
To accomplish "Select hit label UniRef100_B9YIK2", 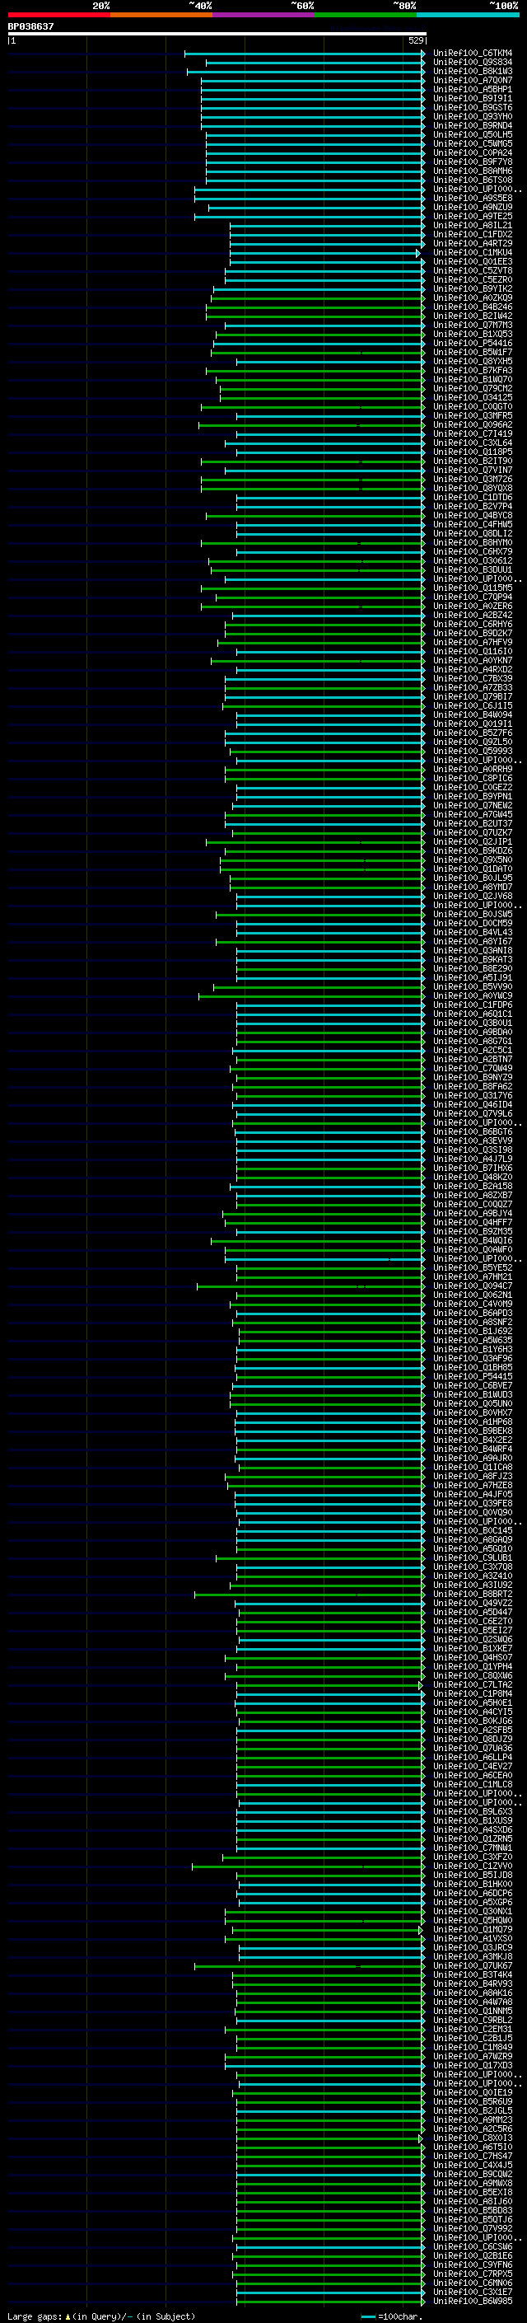I will [x=473, y=288].
